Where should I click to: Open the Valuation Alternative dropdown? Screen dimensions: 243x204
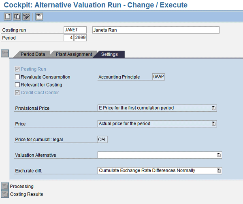click(219, 155)
